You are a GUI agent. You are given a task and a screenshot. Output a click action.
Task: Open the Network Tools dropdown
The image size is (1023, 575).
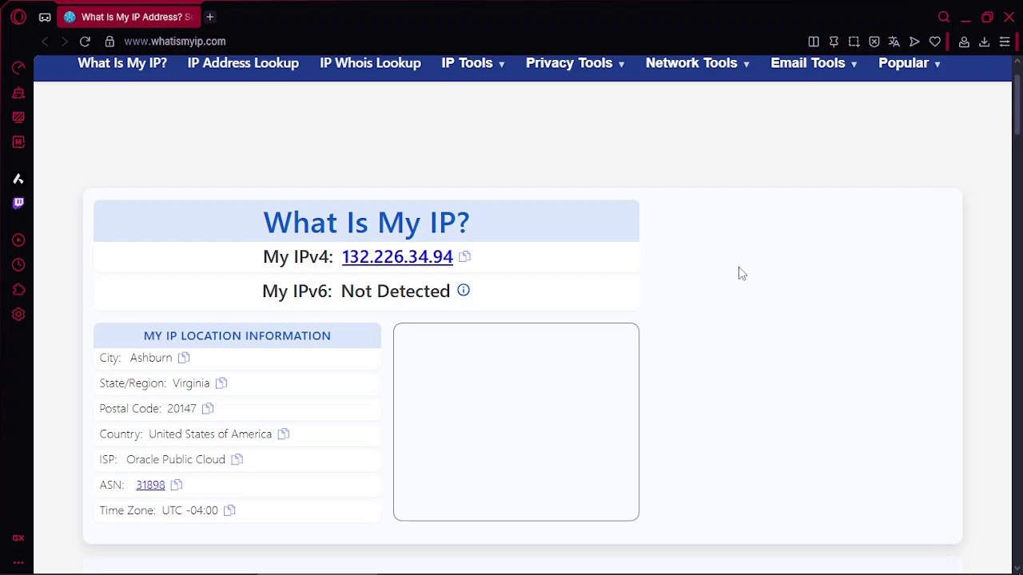point(697,63)
